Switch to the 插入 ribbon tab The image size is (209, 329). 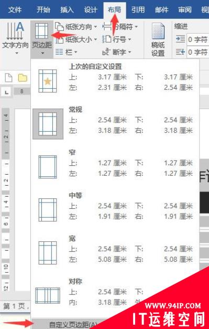[67, 9]
